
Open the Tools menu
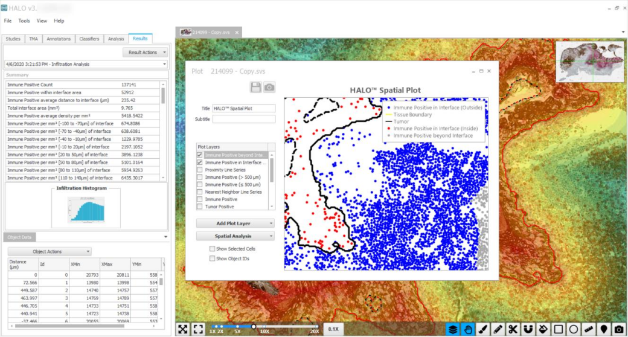click(x=24, y=21)
